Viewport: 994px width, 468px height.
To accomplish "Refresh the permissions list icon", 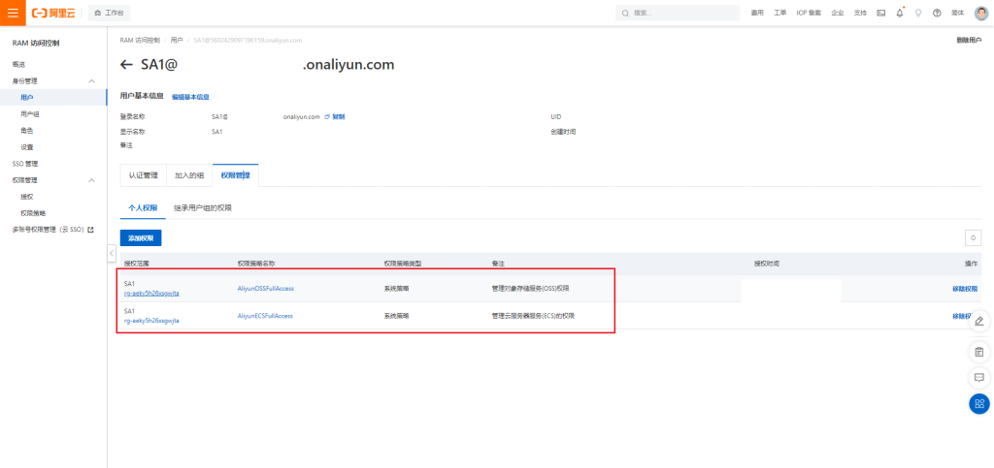I will tap(973, 237).
